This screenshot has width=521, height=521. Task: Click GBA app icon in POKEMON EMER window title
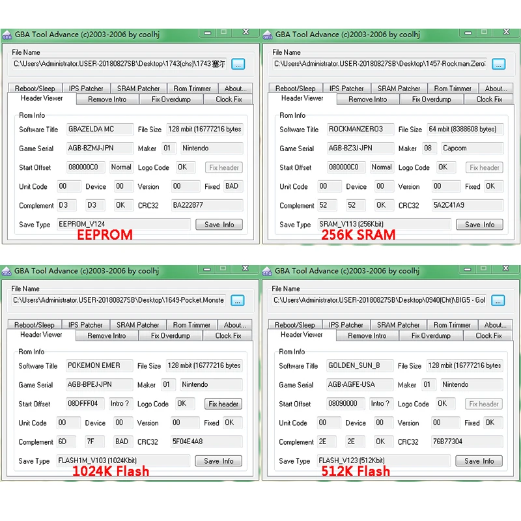tap(7, 272)
